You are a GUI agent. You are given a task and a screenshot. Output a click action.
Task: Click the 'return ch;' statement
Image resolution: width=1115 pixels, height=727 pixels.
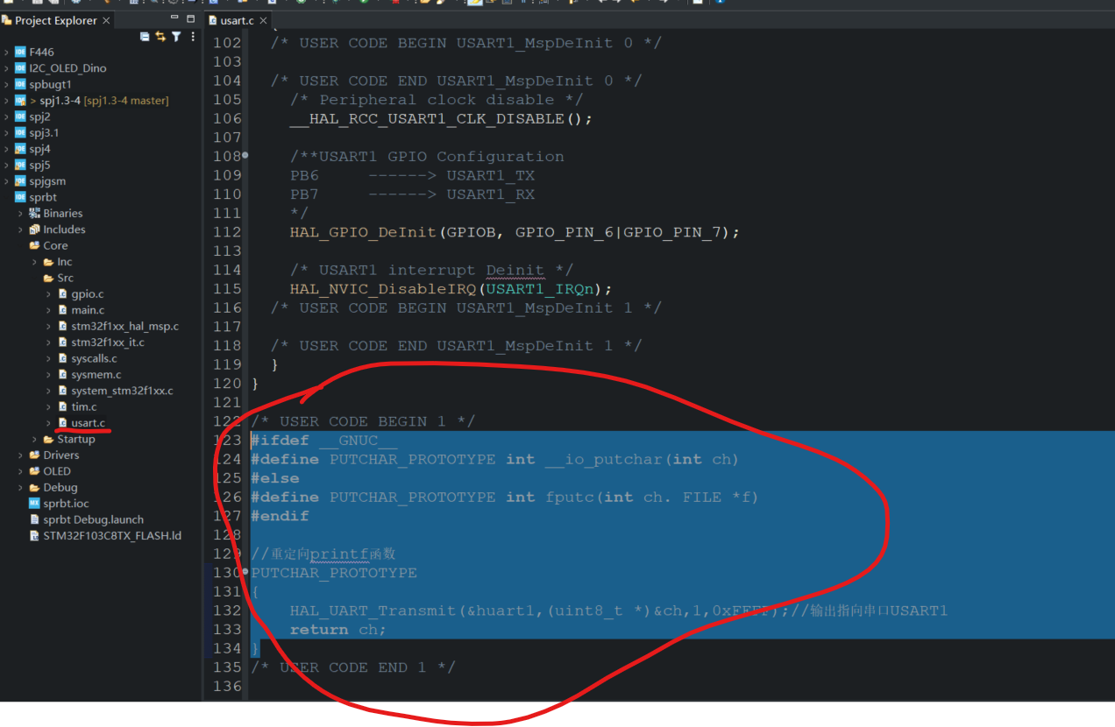click(x=338, y=630)
